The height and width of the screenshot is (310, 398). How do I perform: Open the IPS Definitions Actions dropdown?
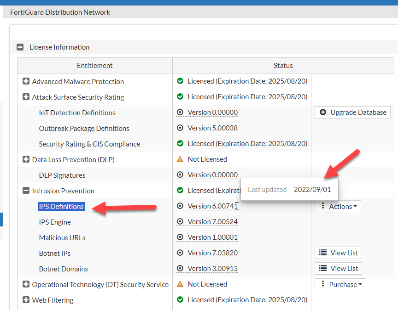(338, 206)
